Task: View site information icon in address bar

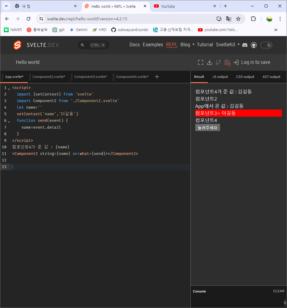Action: (41, 19)
